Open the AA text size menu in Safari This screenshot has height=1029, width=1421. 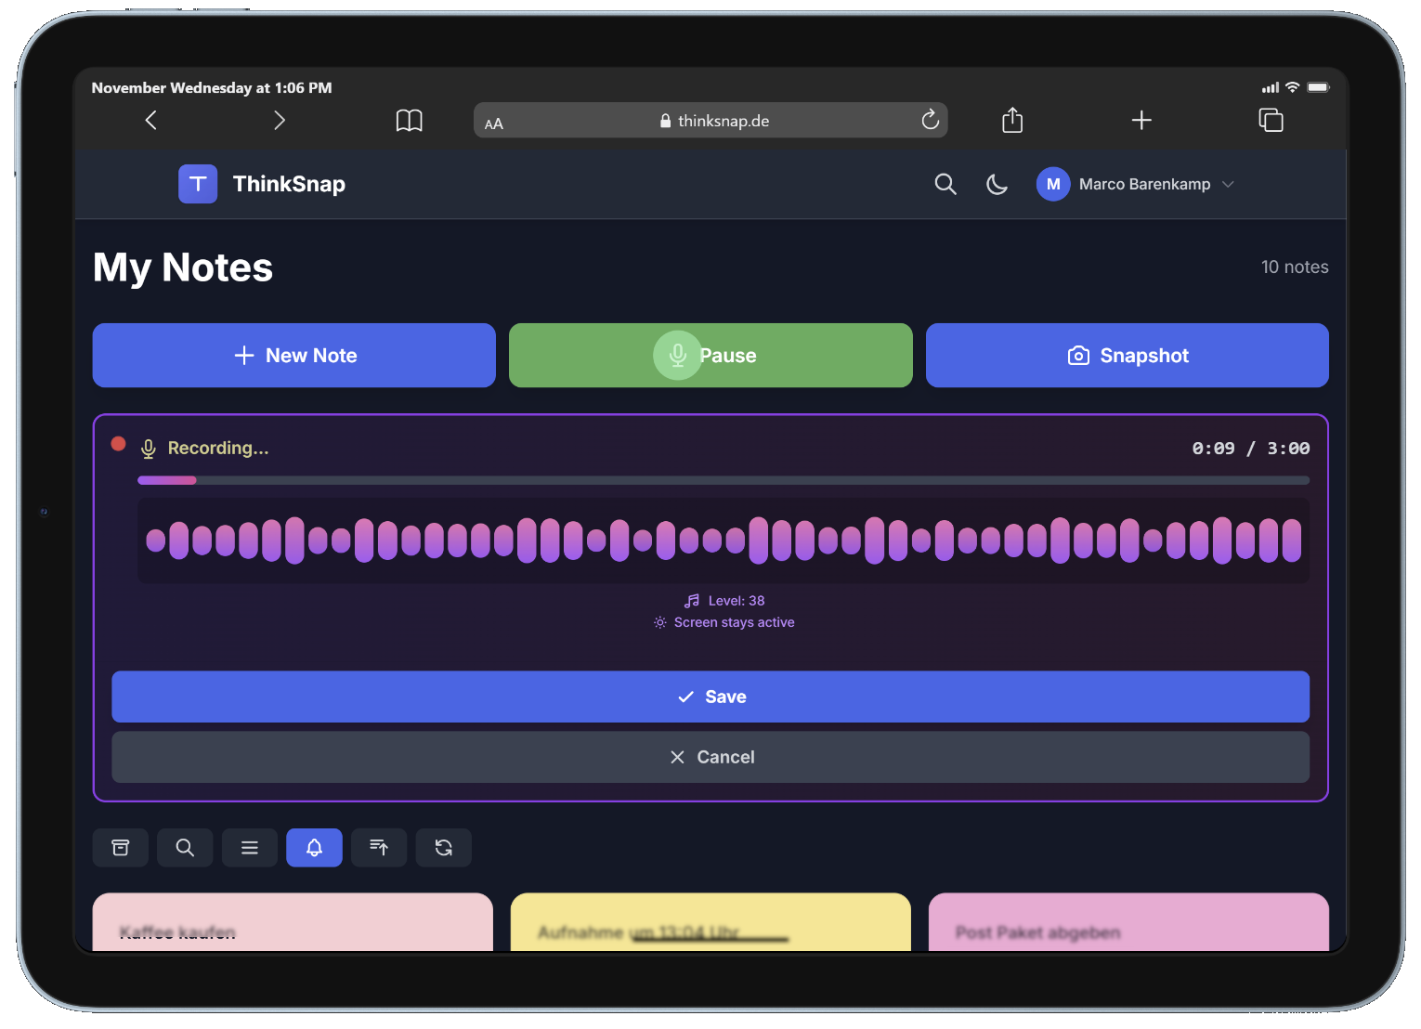coord(494,122)
